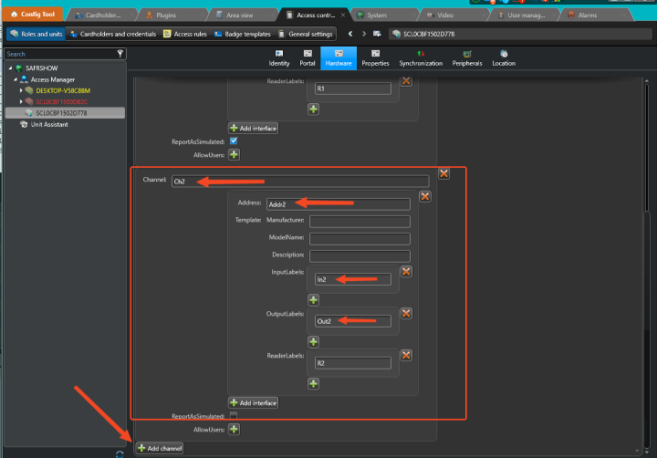
Task: Add reader label below R2
Action: pos(313,384)
